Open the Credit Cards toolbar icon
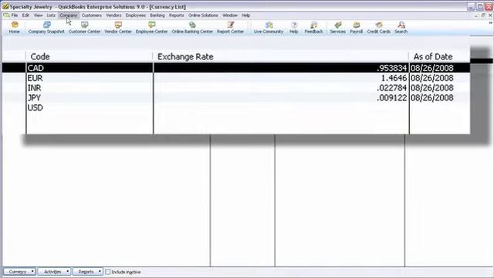Screen dimensions: 494x278 [379, 28]
